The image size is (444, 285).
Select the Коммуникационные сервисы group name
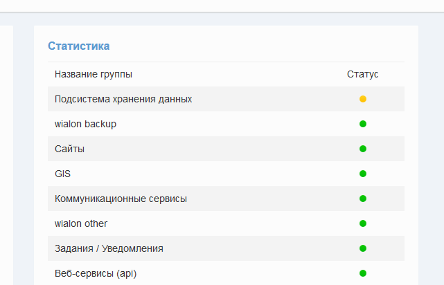(x=121, y=199)
